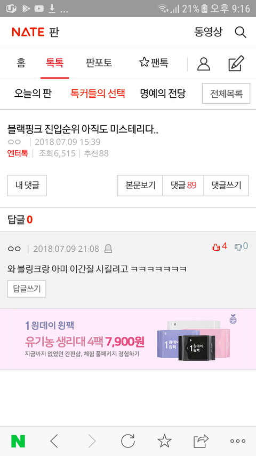Click the 전체목록 button
Screen dimensions: 256x456
(x=226, y=94)
